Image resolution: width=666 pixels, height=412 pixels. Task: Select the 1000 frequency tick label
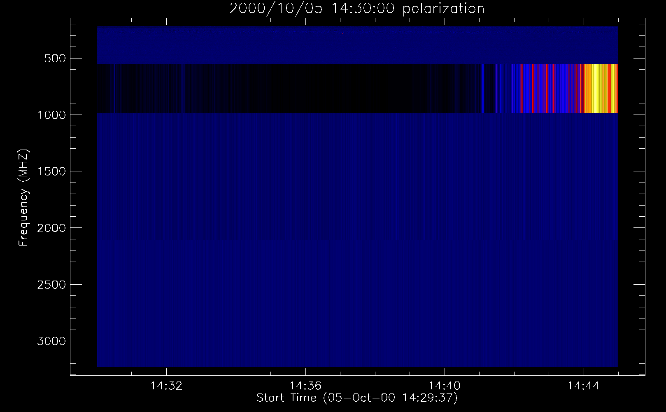pos(51,115)
